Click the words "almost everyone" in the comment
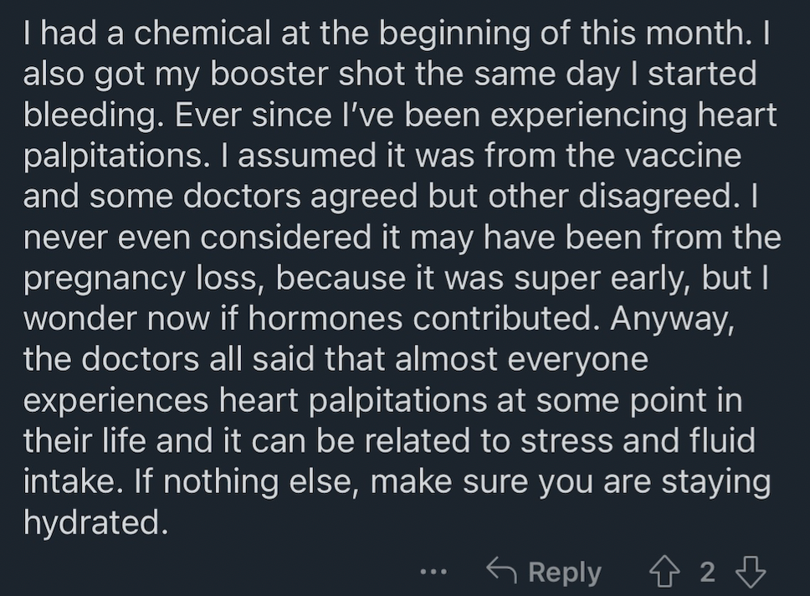Viewport: 810px width, 596px height. (521, 361)
